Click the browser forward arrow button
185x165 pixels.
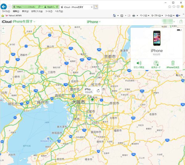[x=10, y=7]
